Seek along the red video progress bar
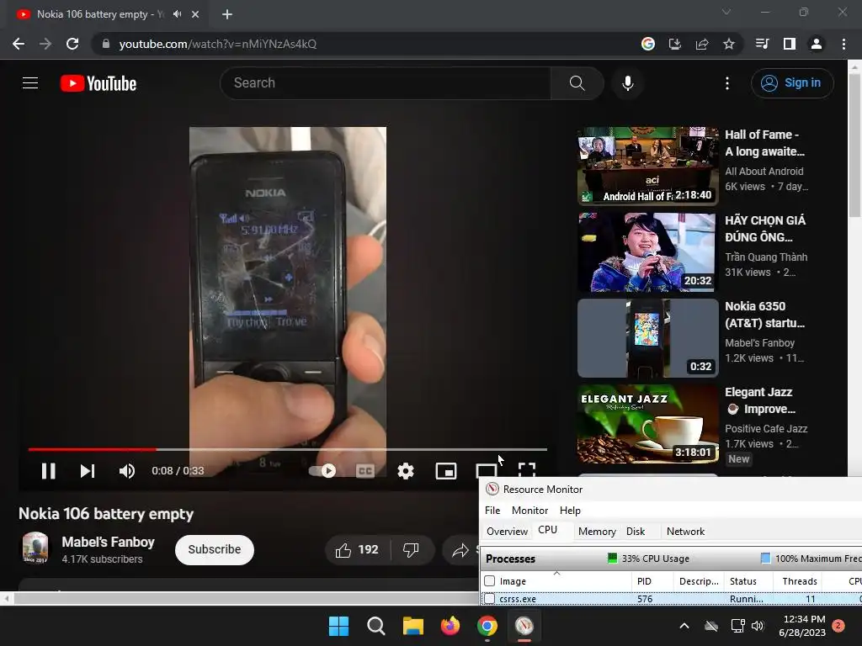 (288, 449)
